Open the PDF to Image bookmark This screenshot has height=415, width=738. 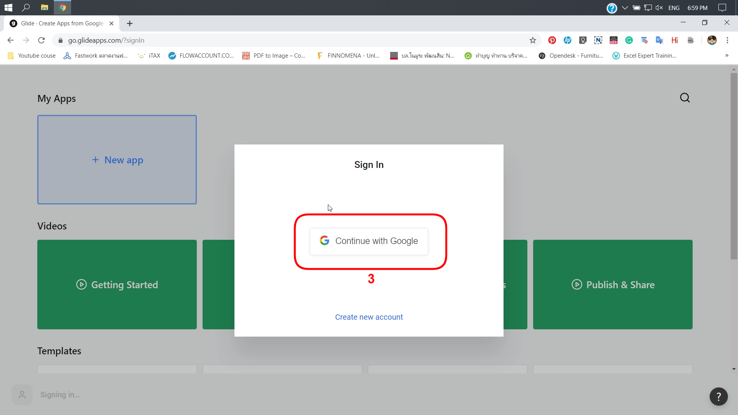274,56
